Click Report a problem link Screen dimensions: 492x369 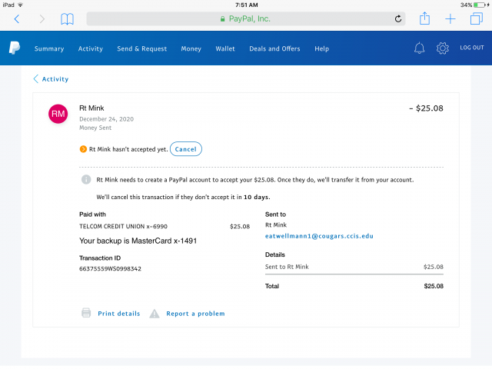(x=195, y=314)
